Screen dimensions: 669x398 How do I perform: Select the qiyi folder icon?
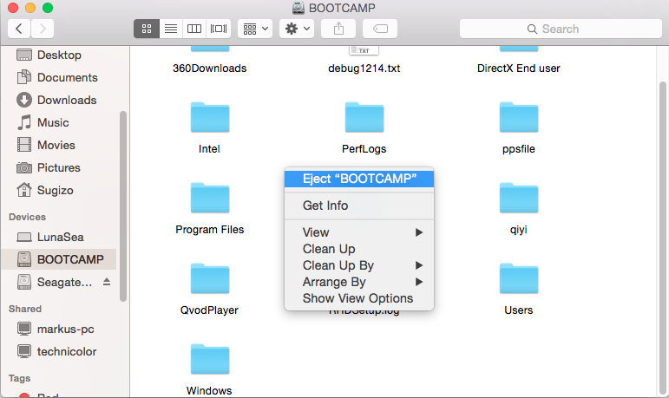coord(518,198)
